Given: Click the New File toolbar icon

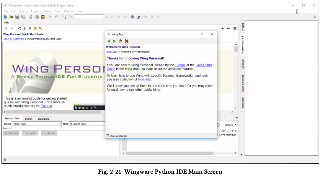Looking at the screenshot, I should tap(5, 17).
